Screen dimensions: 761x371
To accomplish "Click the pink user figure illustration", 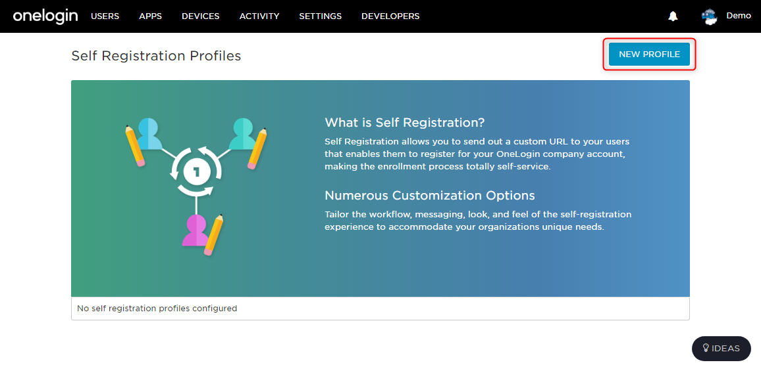I will [x=196, y=230].
